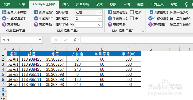Click the 生成KML文件 button label
Screen dimensions: 193x100
tap(17, 19)
